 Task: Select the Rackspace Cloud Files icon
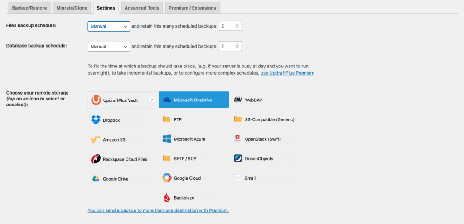click(96, 159)
